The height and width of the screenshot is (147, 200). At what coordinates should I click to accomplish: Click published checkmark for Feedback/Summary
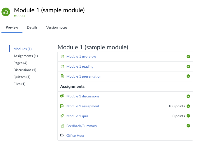(188, 126)
